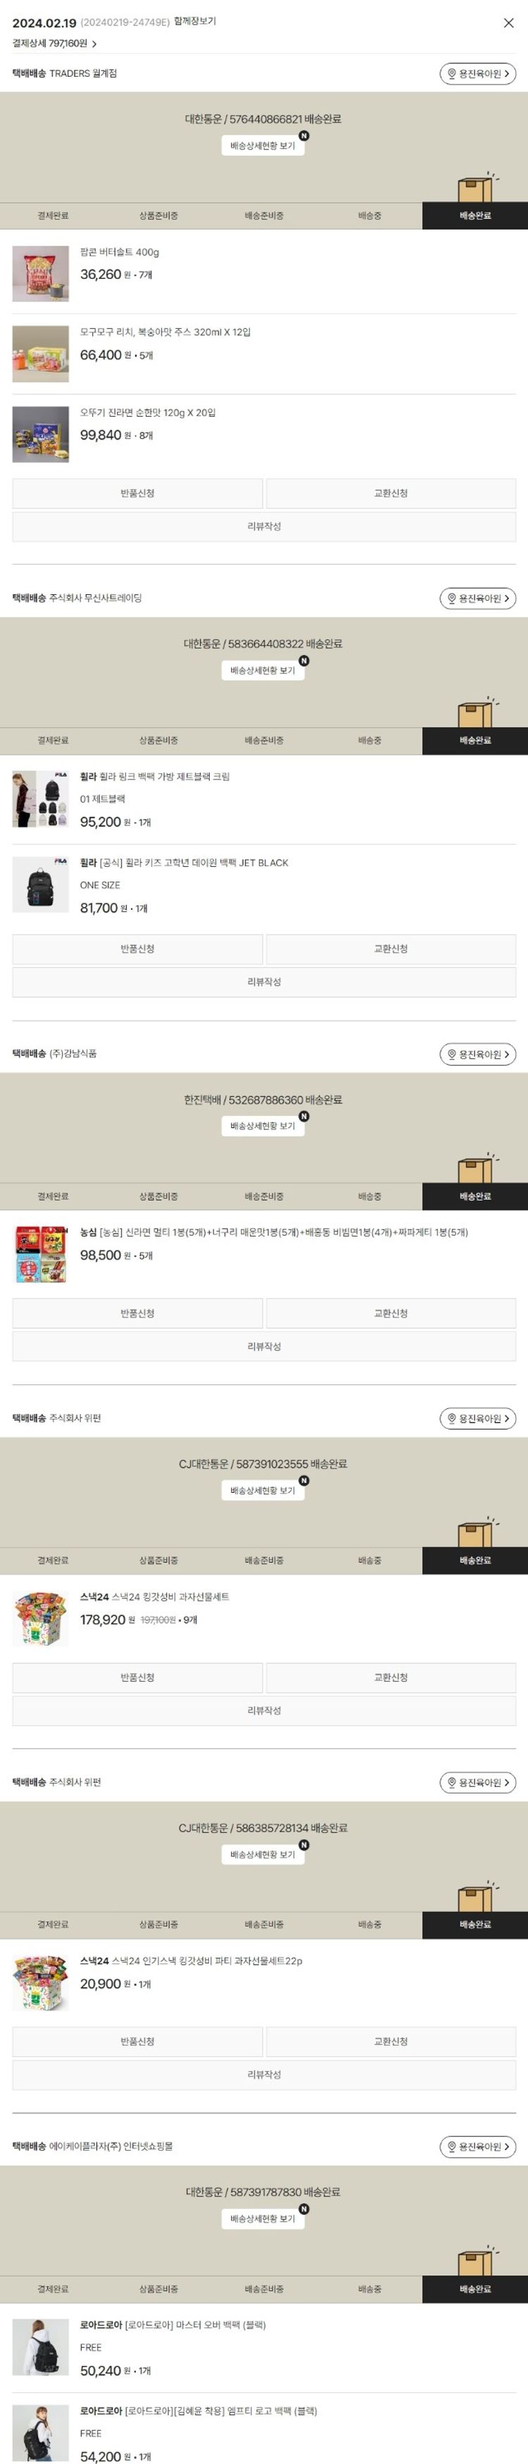Screen dimensions: 528x2464
Task: View 배송상세현황 for 한진택배 532687886360
Action: pos(263,1126)
